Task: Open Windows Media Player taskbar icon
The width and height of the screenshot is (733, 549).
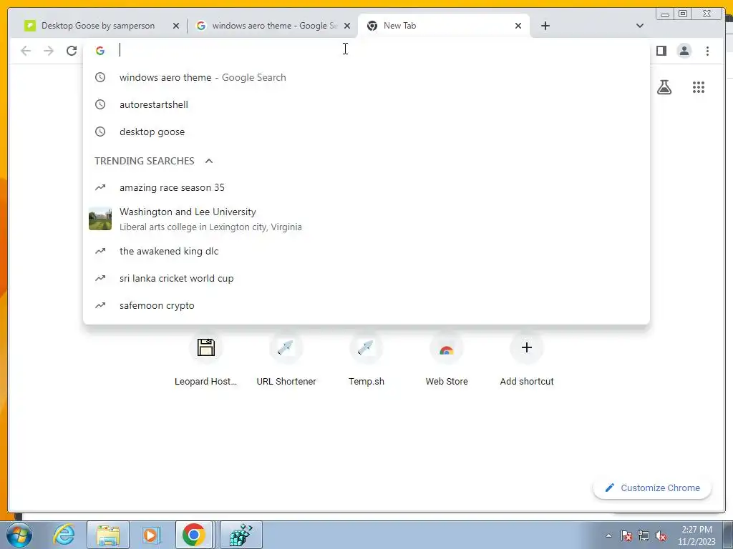Action: pos(151,535)
